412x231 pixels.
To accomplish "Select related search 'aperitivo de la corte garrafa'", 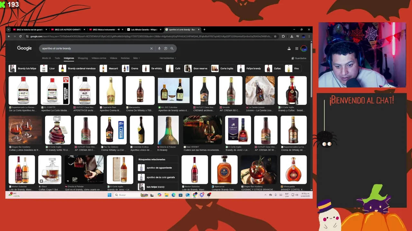I will pos(157,177).
